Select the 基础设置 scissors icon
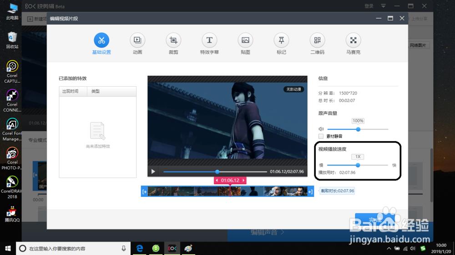455x255 pixels. (x=101, y=40)
